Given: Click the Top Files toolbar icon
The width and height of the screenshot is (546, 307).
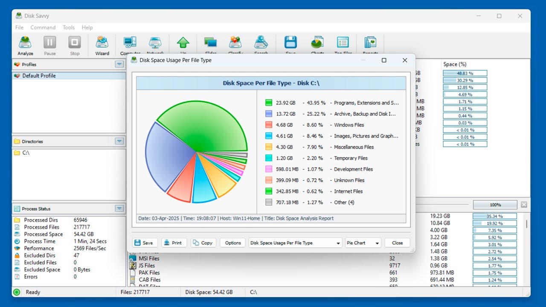Looking at the screenshot, I should click(343, 43).
